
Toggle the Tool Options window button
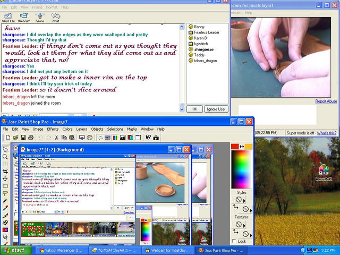pyautogui.click(x=107, y=138)
